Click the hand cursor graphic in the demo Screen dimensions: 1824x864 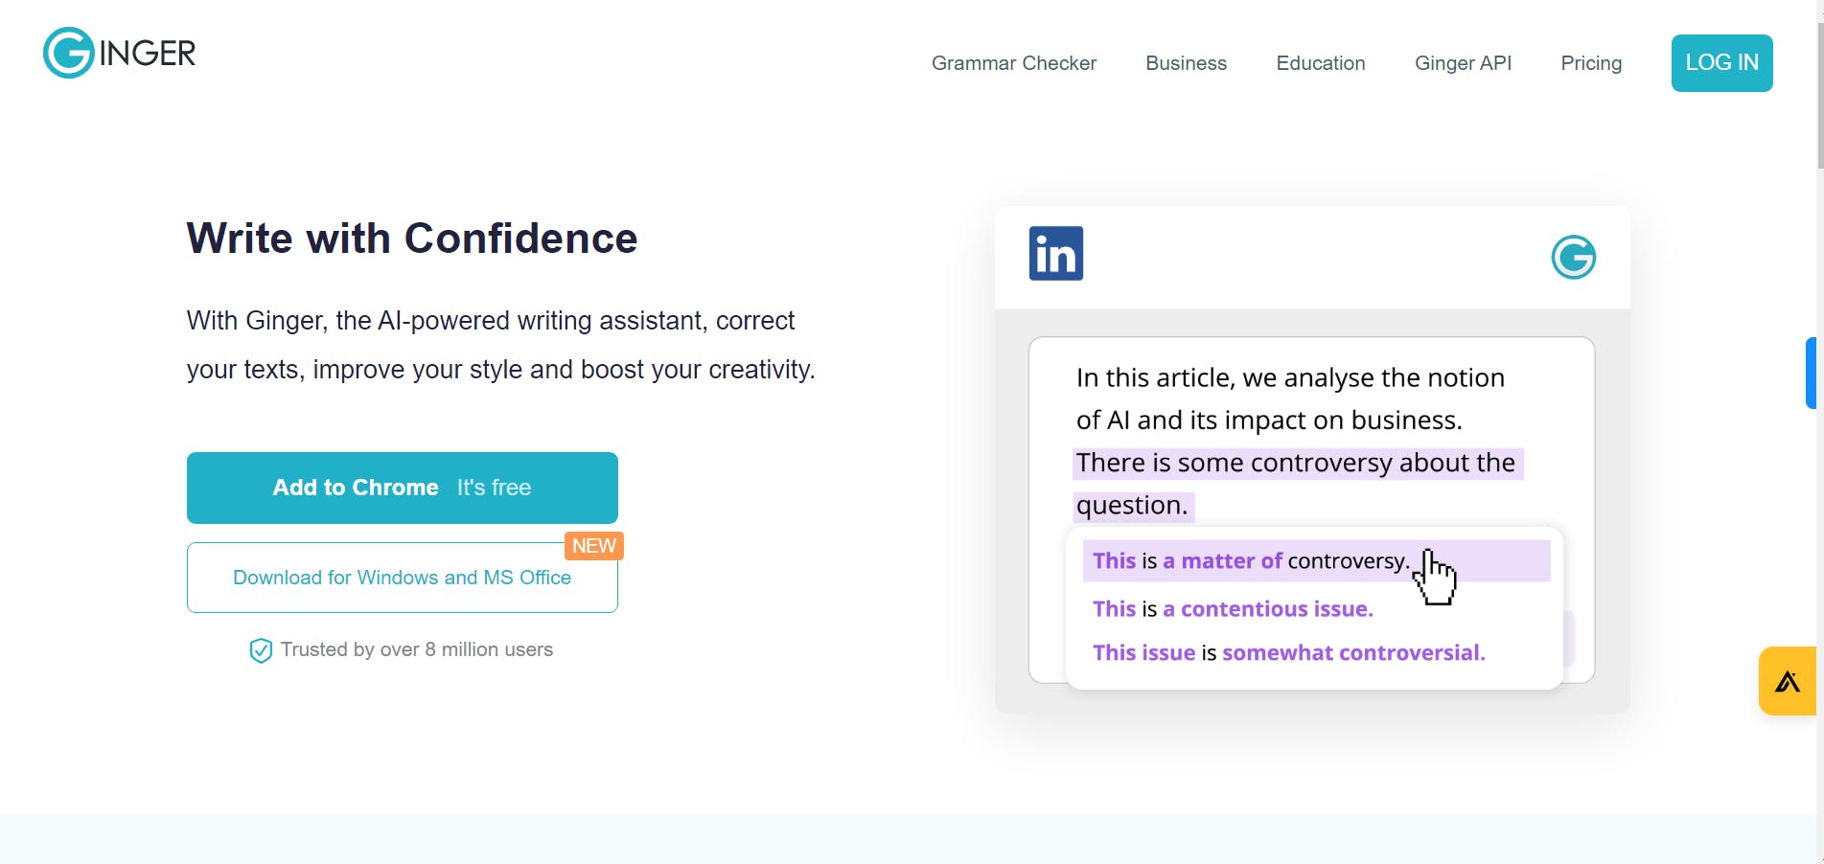[x=1434, y=578]
